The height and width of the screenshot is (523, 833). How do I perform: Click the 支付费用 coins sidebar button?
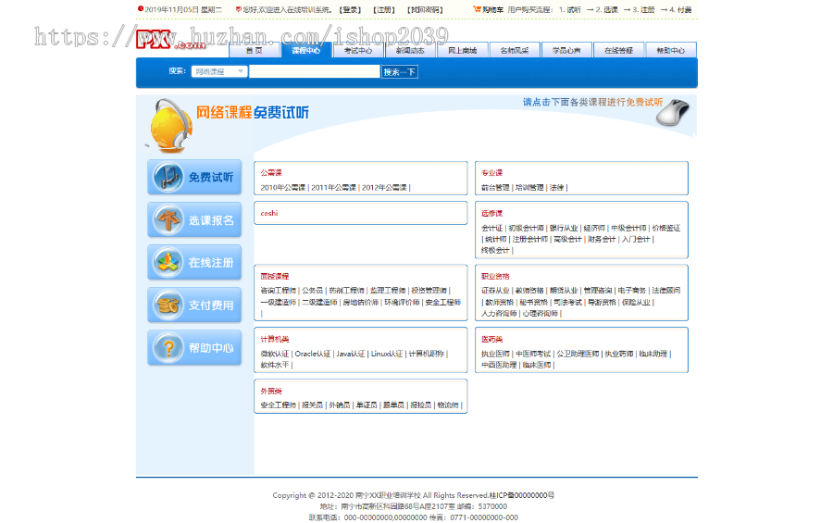point(194,305)
